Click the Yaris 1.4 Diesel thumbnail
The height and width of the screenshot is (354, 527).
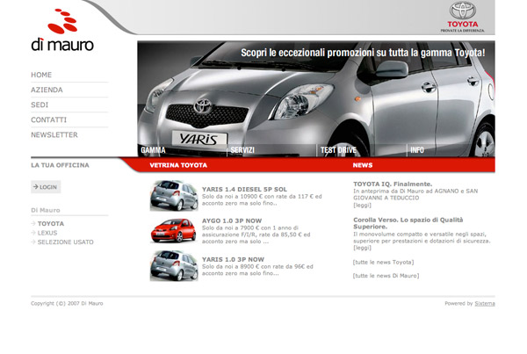[x=174, y=195]
